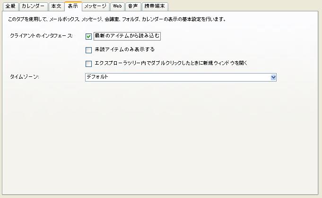Switch to the 音声 tab

(x=133, y=6)
